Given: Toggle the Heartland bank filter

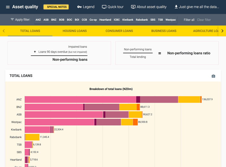Looking at the screenshot, I should tap(105, 20).
